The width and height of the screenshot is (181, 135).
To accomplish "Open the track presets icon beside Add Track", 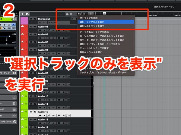I will (27, 14).
